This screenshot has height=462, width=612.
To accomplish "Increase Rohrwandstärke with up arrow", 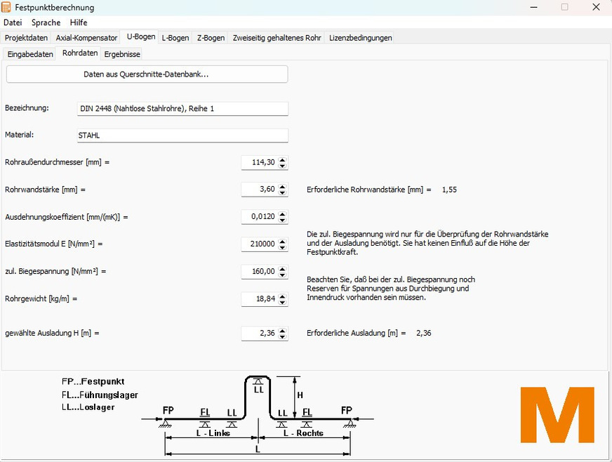I will click(x=283, y=186).
